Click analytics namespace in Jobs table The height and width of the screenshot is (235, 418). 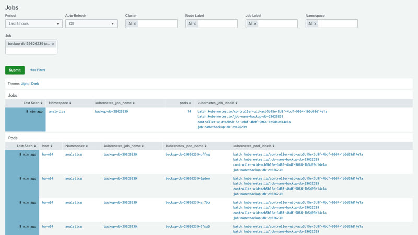57,112
